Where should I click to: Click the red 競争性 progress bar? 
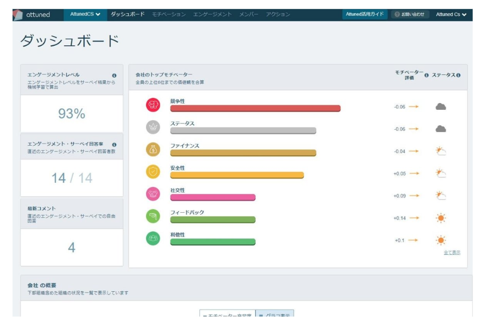255,108
